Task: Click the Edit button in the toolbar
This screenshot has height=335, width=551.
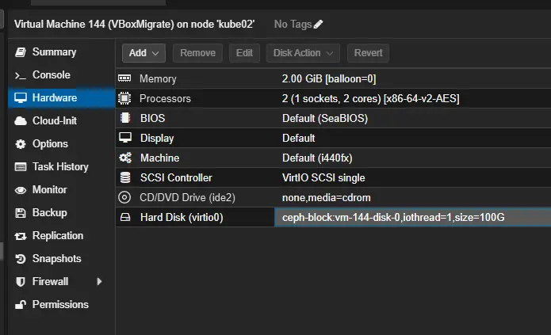Action: (244, 53)
